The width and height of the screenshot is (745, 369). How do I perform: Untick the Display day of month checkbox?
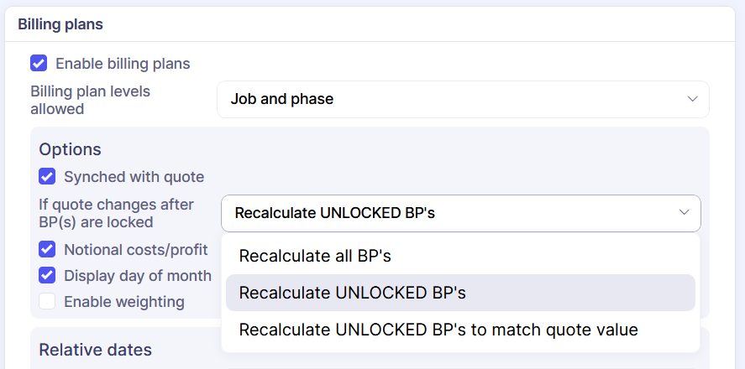click(x=47, y=275)
